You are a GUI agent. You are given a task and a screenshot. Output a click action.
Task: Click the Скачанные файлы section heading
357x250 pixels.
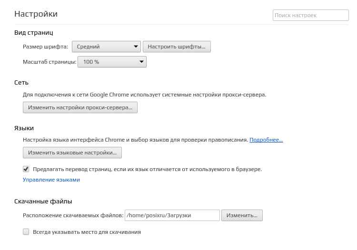(x=43, y=202)
